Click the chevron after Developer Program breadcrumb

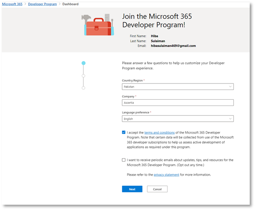coord(59,4)
